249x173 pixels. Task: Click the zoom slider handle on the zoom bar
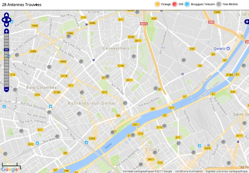pos(6,50)
